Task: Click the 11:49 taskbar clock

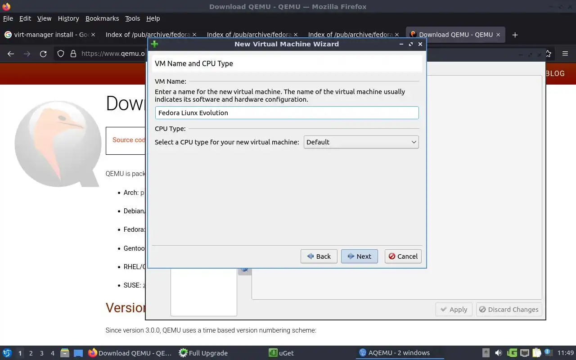Action: [x=566, y=353]
